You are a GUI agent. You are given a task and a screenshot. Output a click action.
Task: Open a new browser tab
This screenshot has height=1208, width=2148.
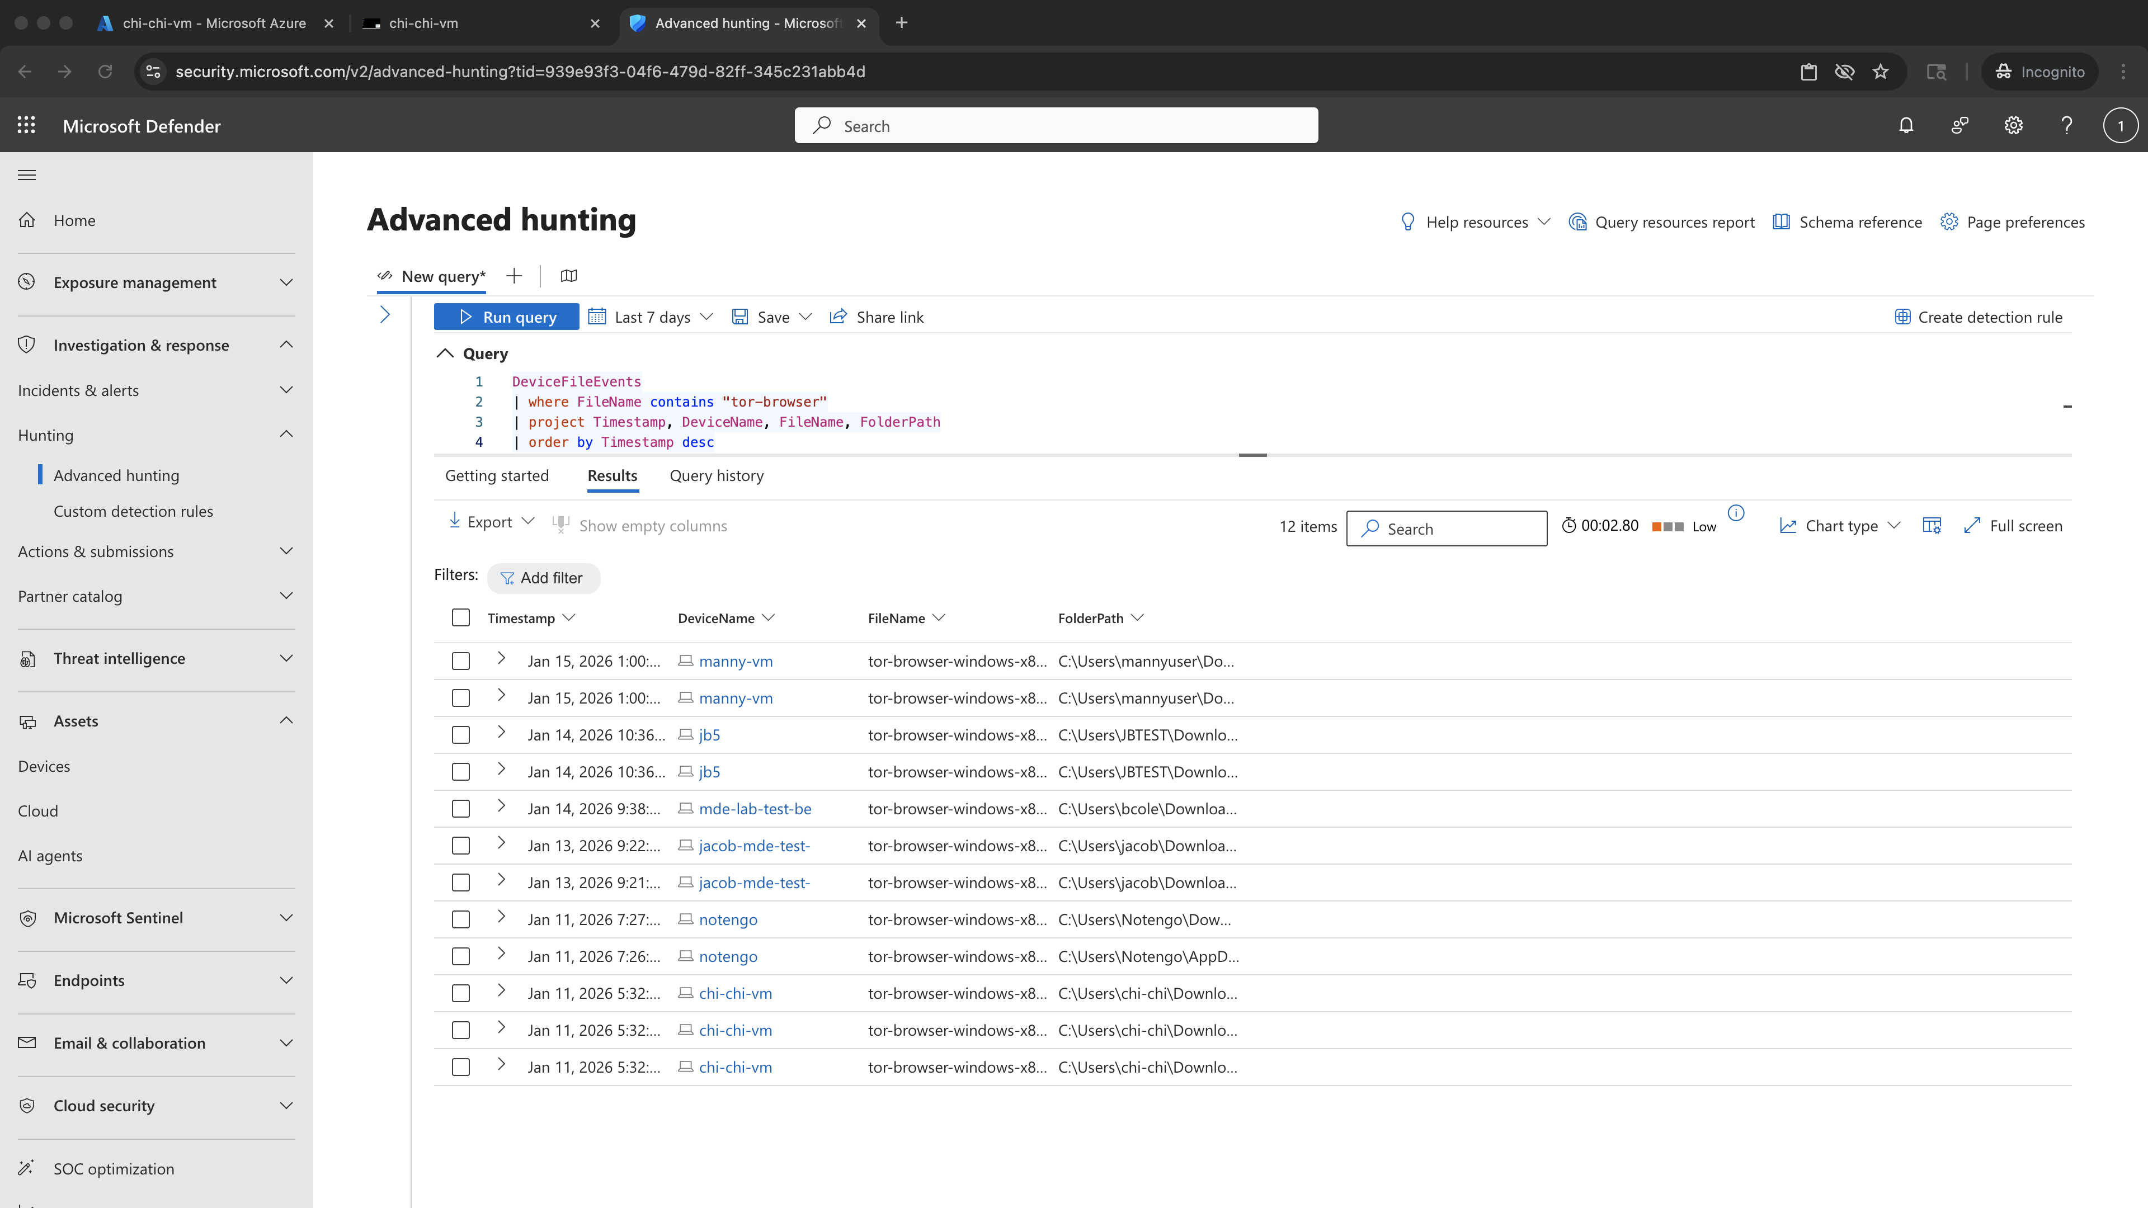point(901,23)
